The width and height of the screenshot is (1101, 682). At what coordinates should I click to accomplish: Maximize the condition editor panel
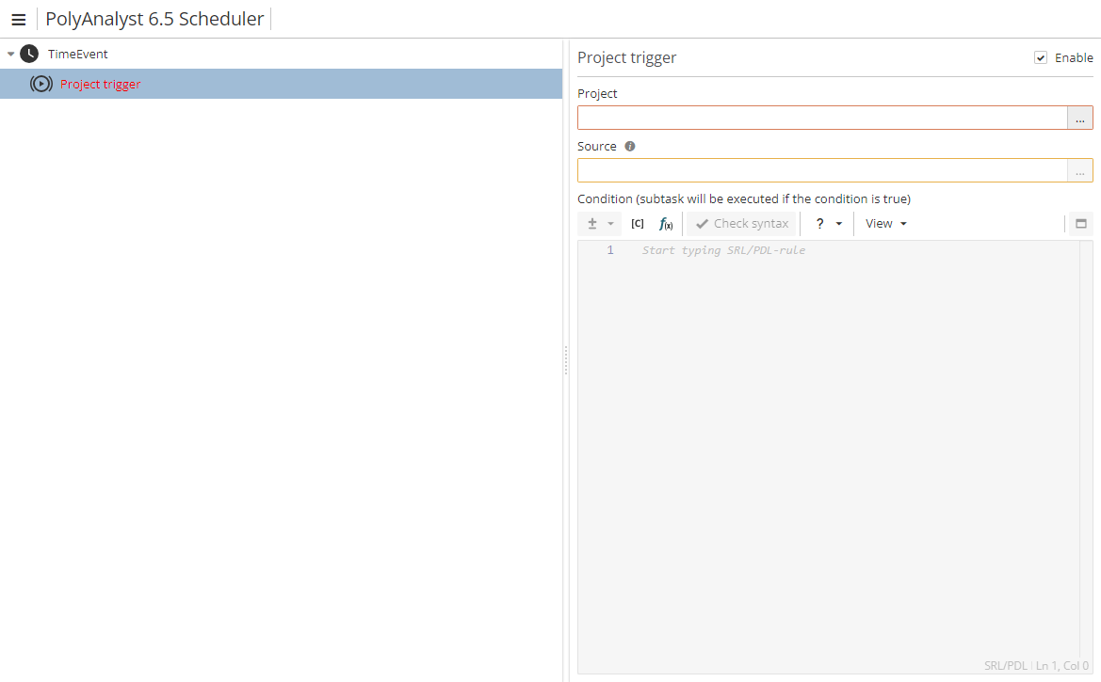point(1080,224)
